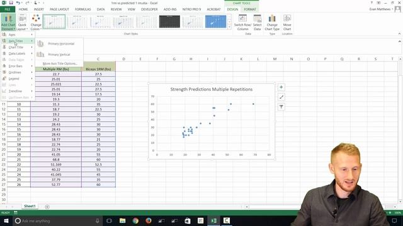
Task: Select the dark black chart style thumbnail
Action: (x=169, y=21)
